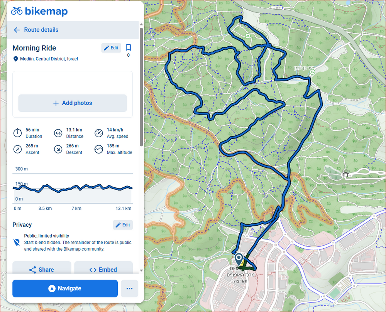
Task: Bookmark the Morning Ride route
Action: click(128, 48)
